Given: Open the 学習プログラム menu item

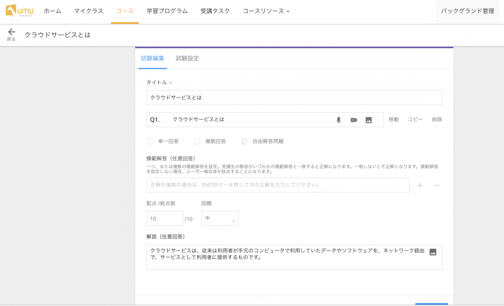Looking at the screenshot, I should [167, 11].
